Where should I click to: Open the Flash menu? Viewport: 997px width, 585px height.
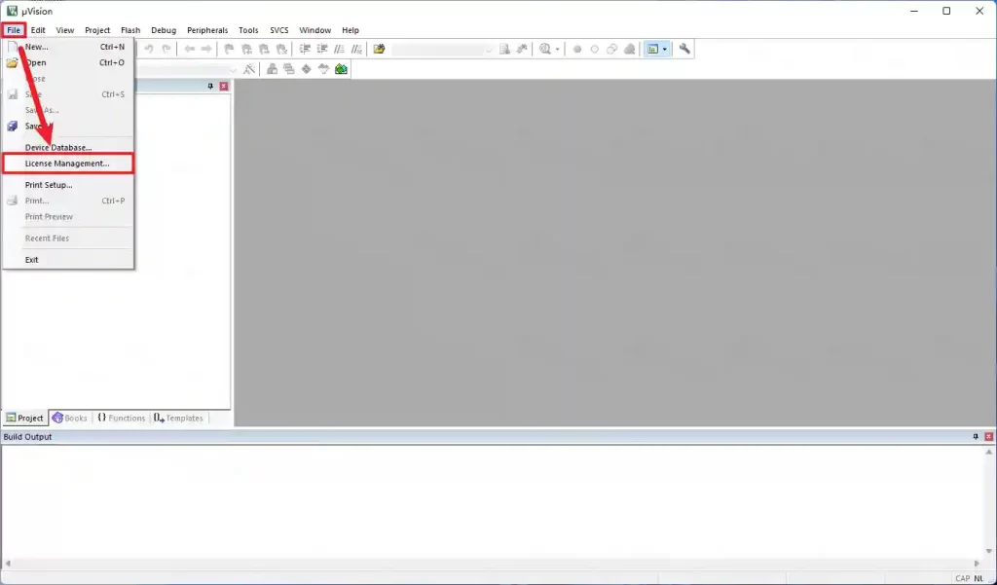pyautogui.click(x=130, y=30)
